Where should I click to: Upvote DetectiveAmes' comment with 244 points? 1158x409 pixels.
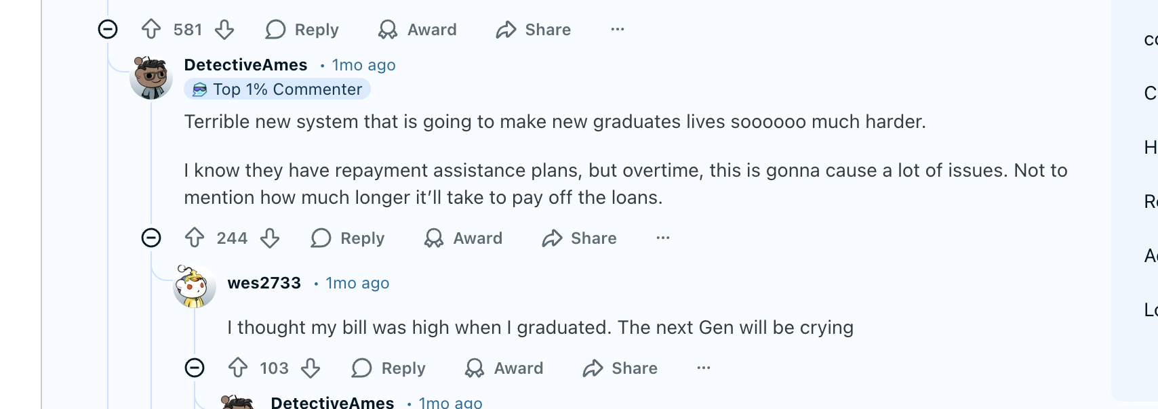point(195,238)
